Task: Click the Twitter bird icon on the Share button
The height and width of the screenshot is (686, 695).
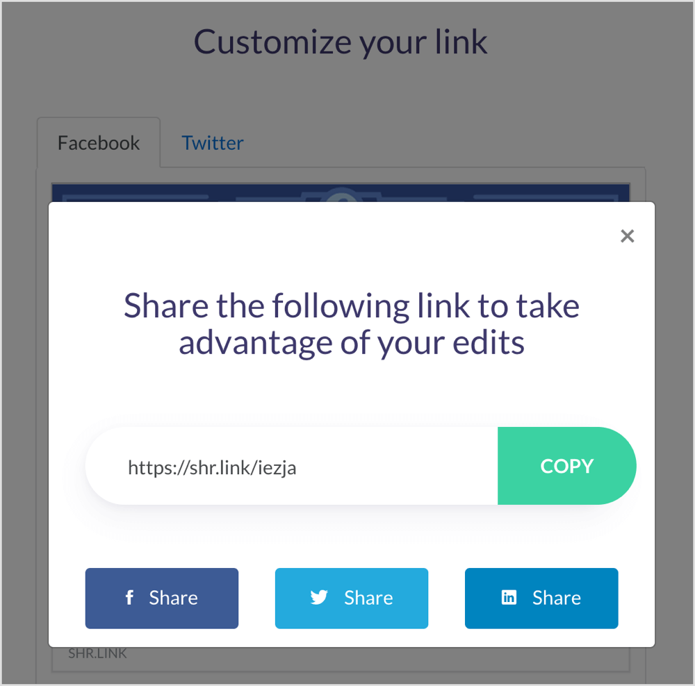Action: click(318, 598)
